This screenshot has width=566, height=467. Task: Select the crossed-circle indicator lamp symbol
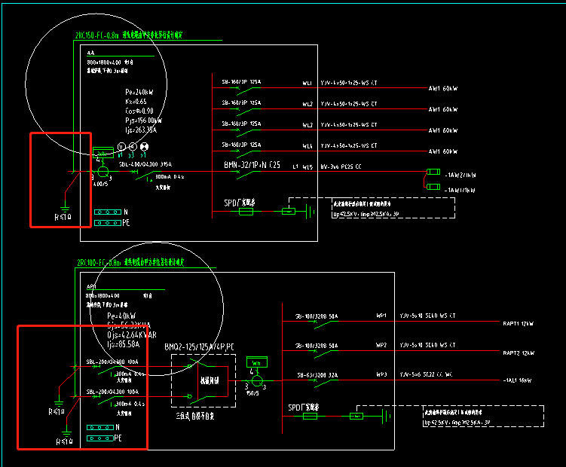[145, 147]
